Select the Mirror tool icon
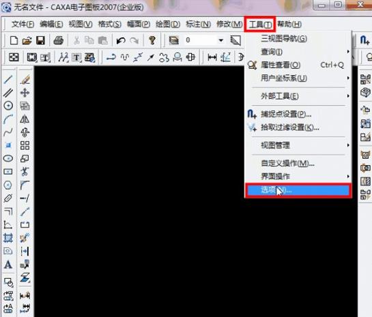 pyautogui.click(x=25, y=119)
